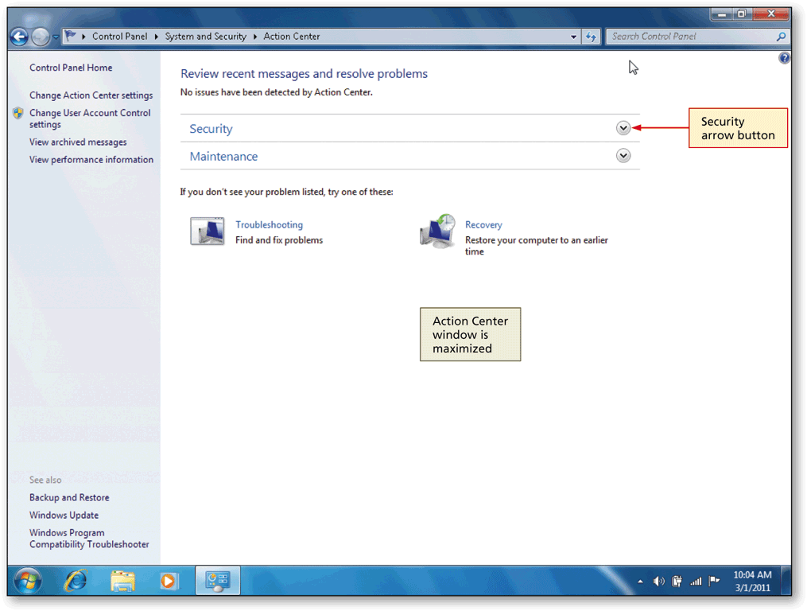Open Help with the question mark icon

784,58
